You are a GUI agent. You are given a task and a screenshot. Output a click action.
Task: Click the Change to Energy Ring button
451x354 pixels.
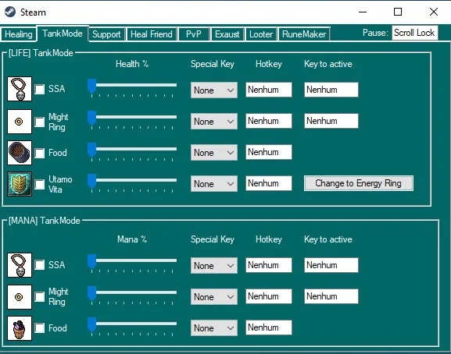(359, 183)
